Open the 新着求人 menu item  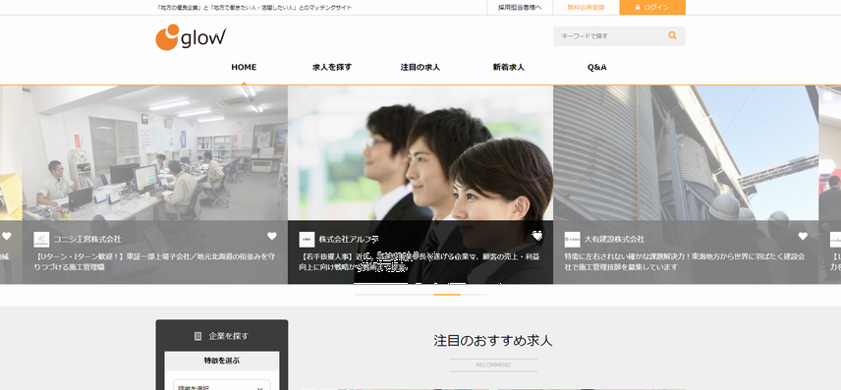click(509, 67)
